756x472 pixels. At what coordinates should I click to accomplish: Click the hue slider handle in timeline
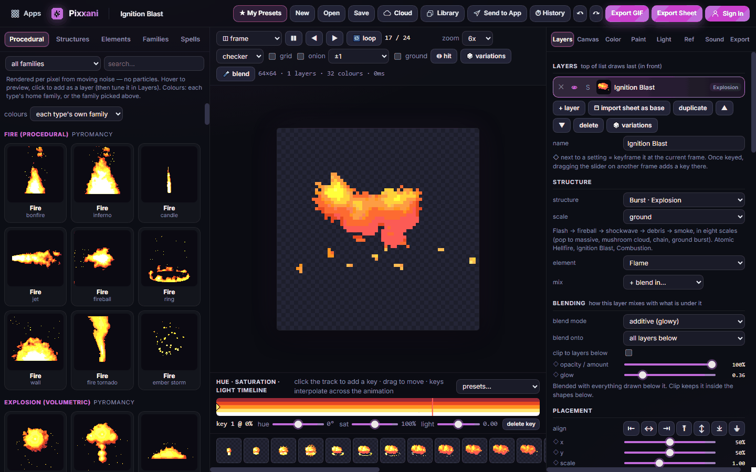[298, 424]
